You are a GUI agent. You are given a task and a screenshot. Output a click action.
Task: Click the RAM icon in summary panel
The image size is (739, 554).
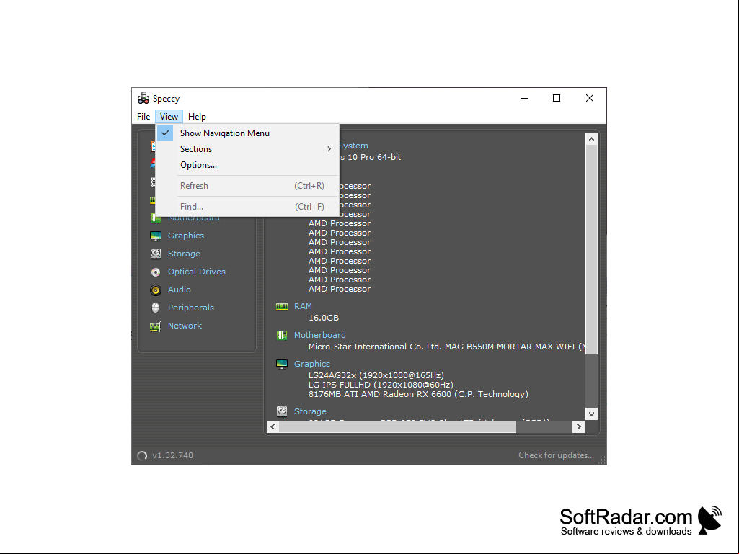click(282, 307)
